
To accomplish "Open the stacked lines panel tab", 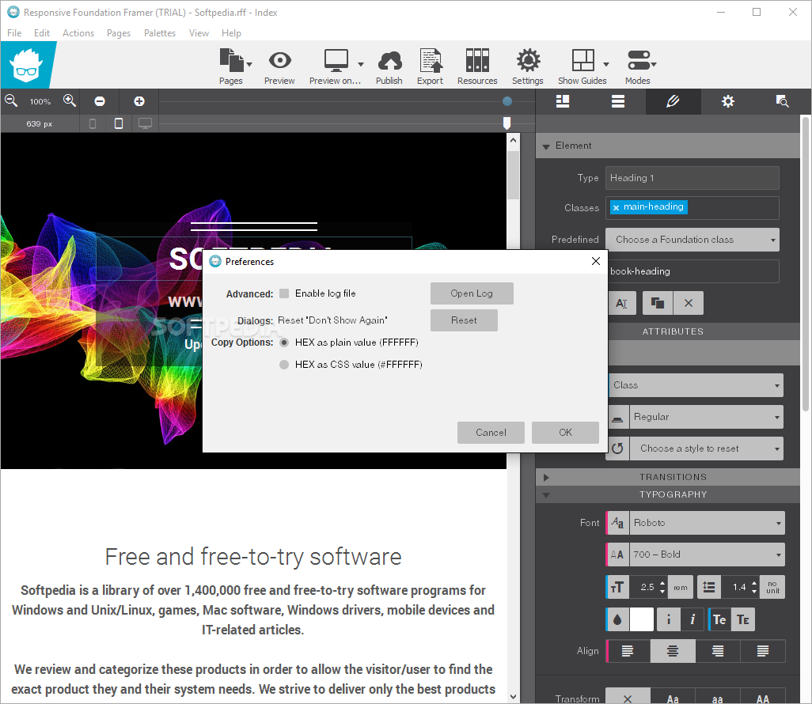I will point(618,101).
